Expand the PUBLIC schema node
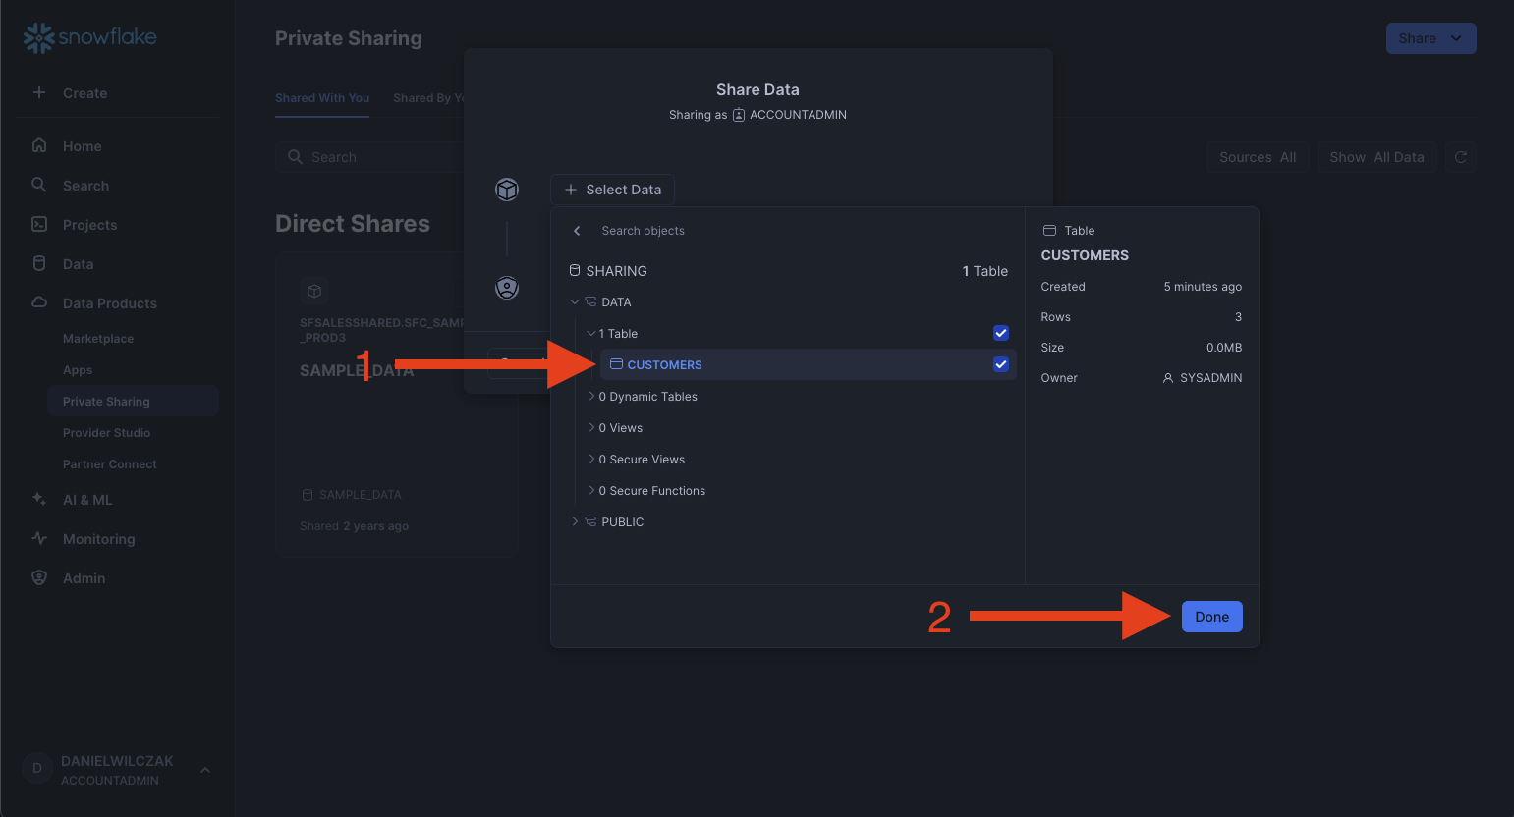 [575, 521]
